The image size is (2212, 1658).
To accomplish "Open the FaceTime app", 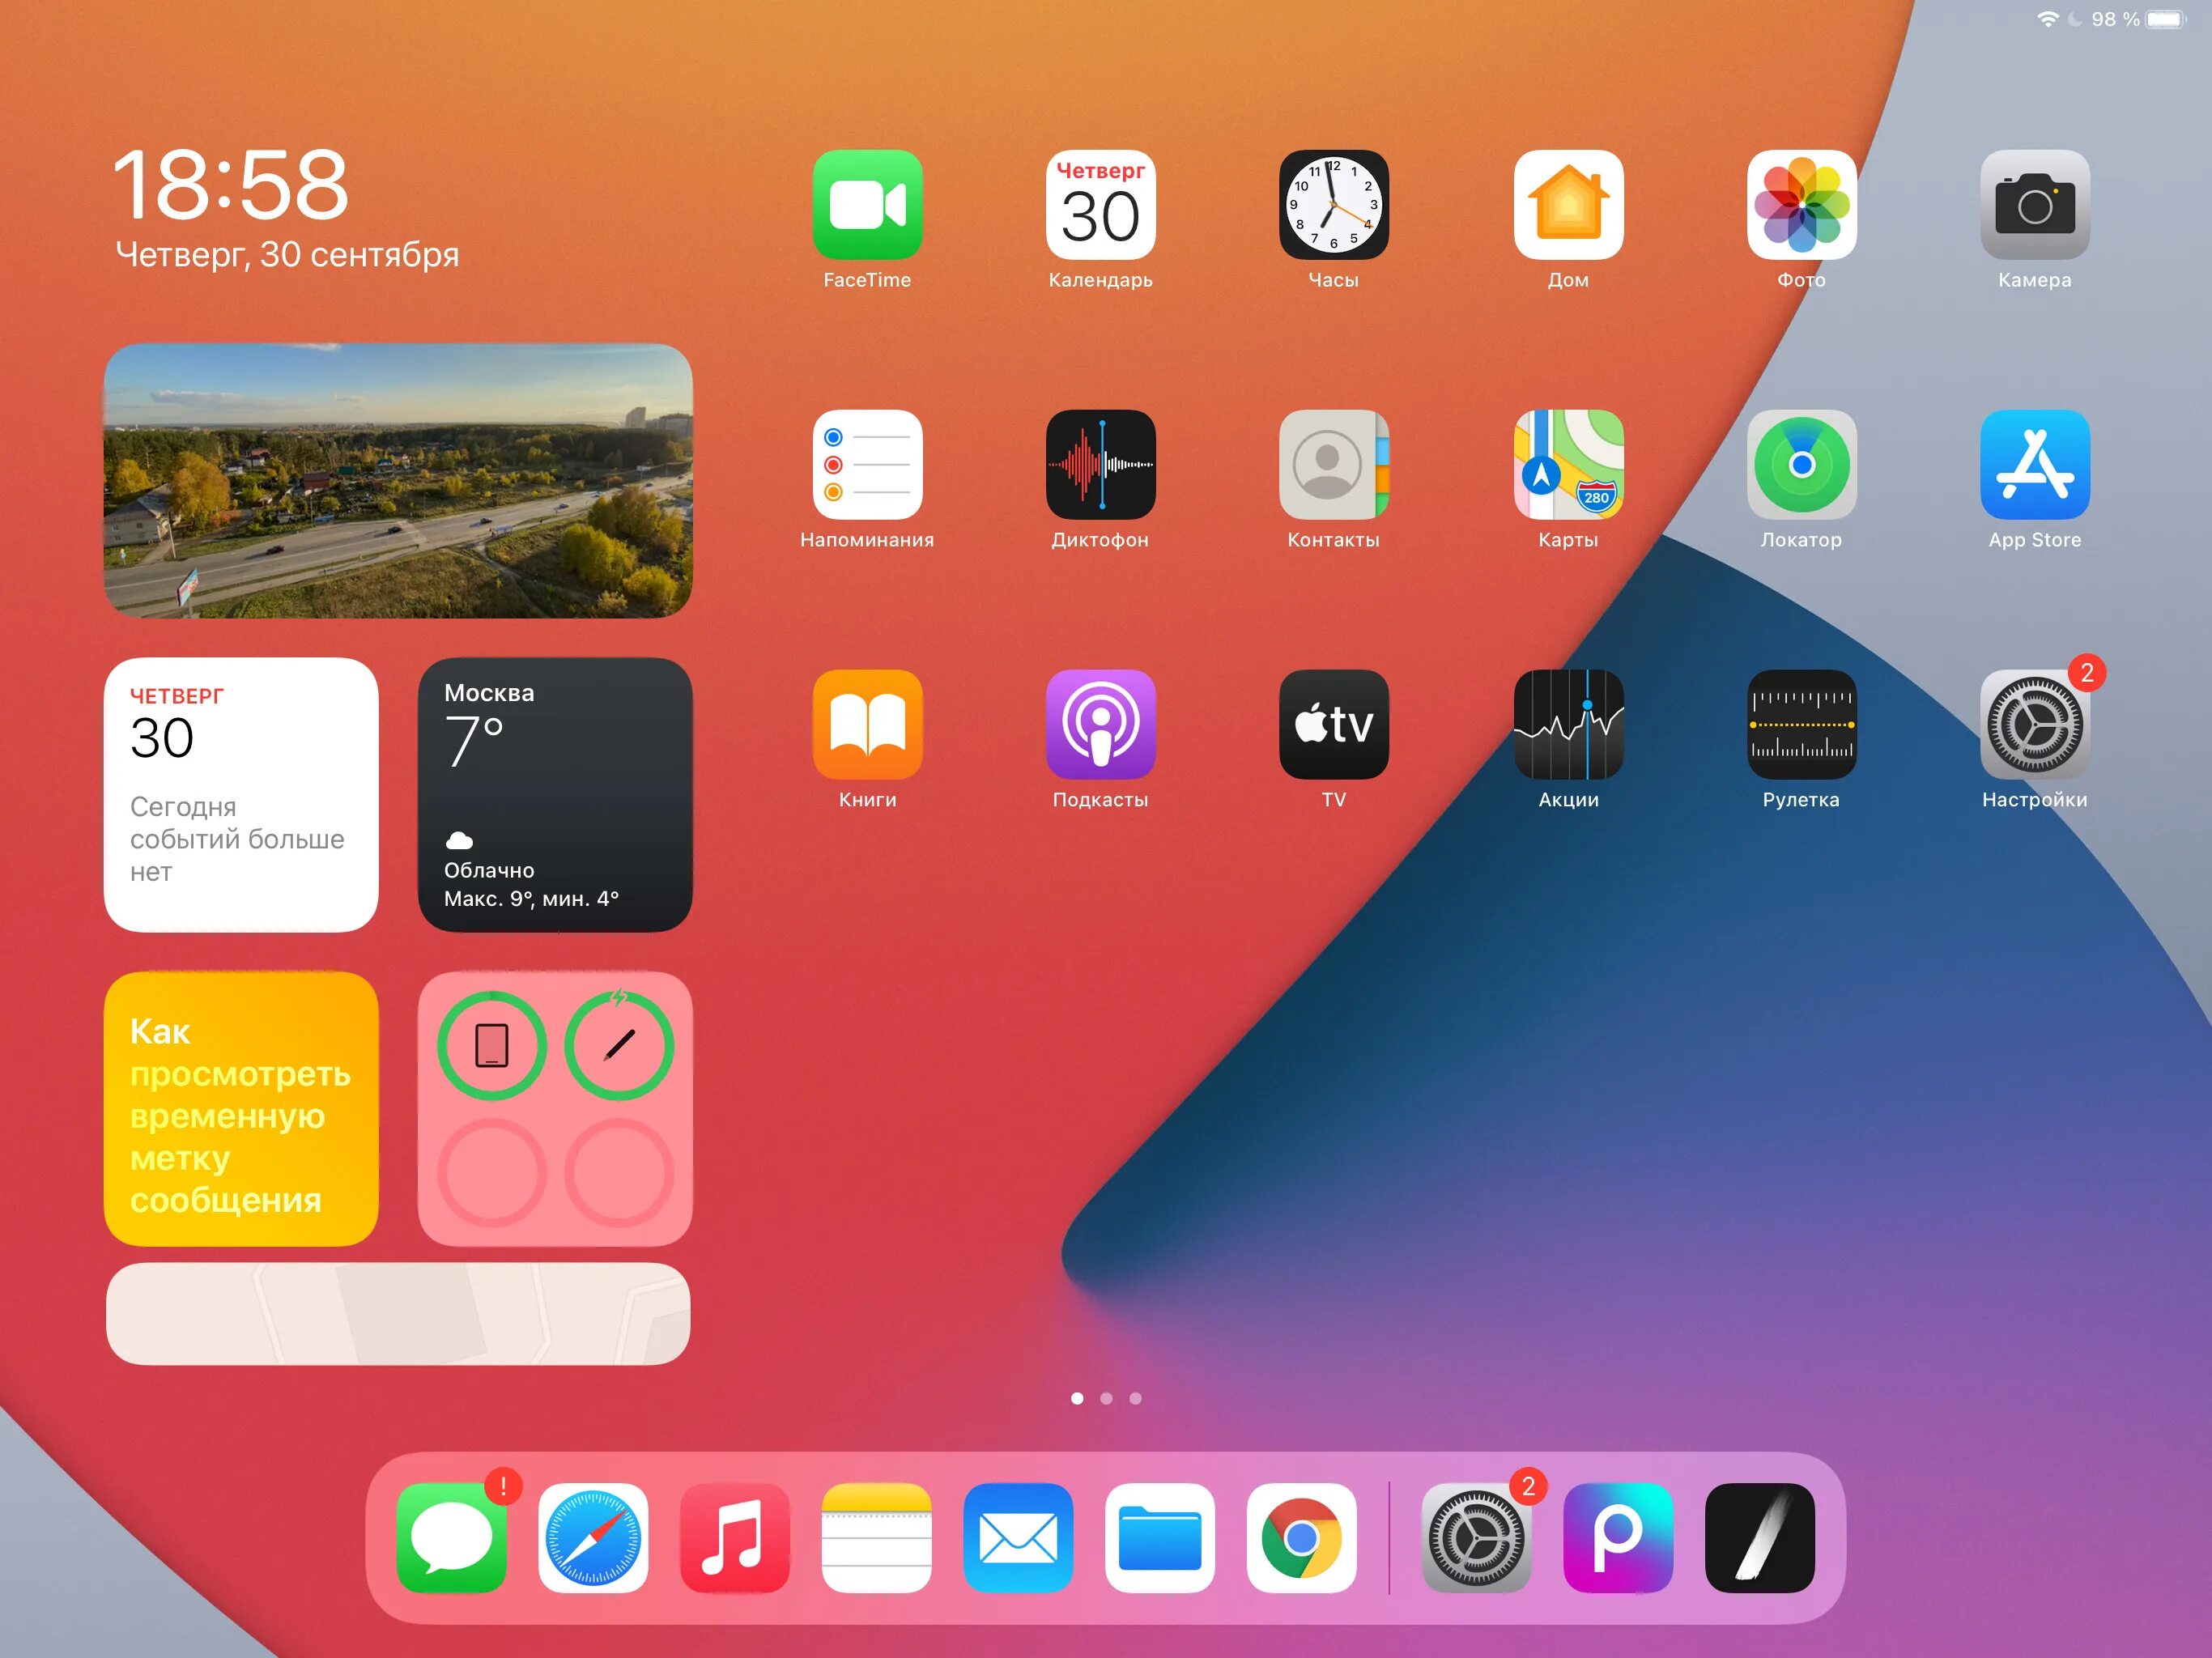I will tap(867, 205).
